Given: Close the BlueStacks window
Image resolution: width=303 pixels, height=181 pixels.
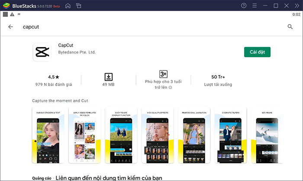Looking at the screenshot, I should coord(287,6).
